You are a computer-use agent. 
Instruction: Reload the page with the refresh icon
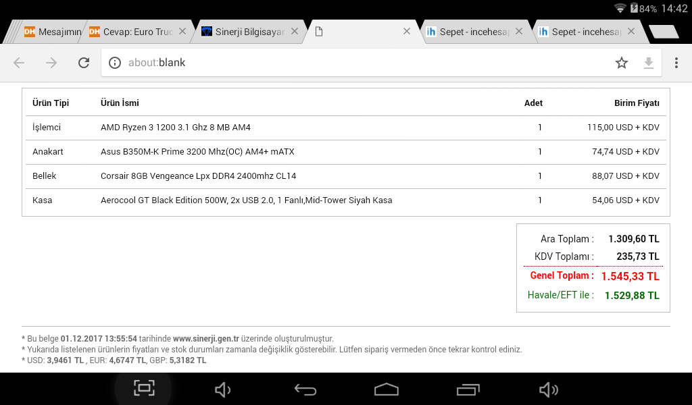point(84,63)
